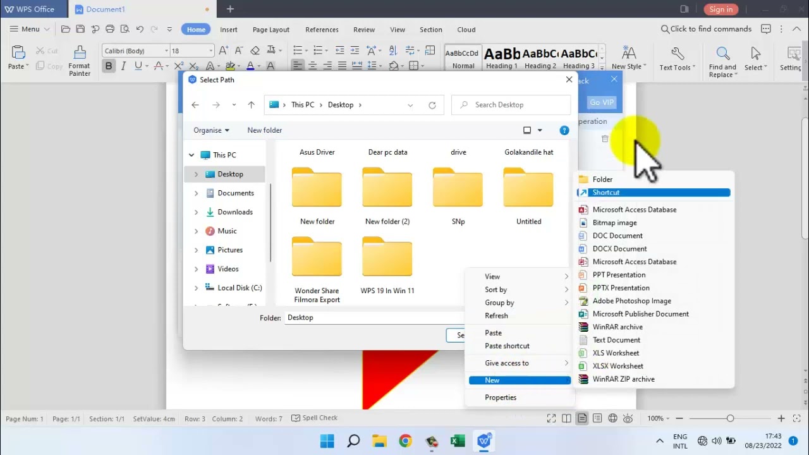Open the font size 18 dropdown
This screenshot has width=809, height=455.
[x=210, y=51]
